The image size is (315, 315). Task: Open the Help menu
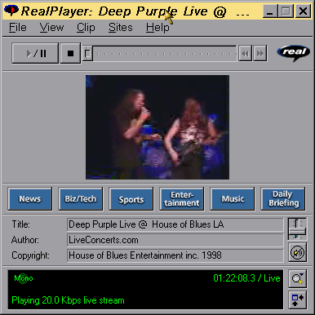157,28
